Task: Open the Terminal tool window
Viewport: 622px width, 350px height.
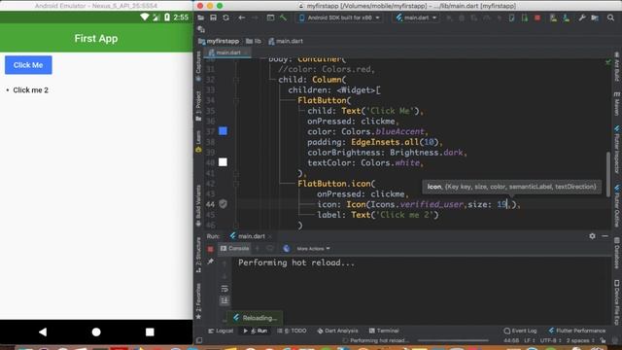Action: pos(384,331)
